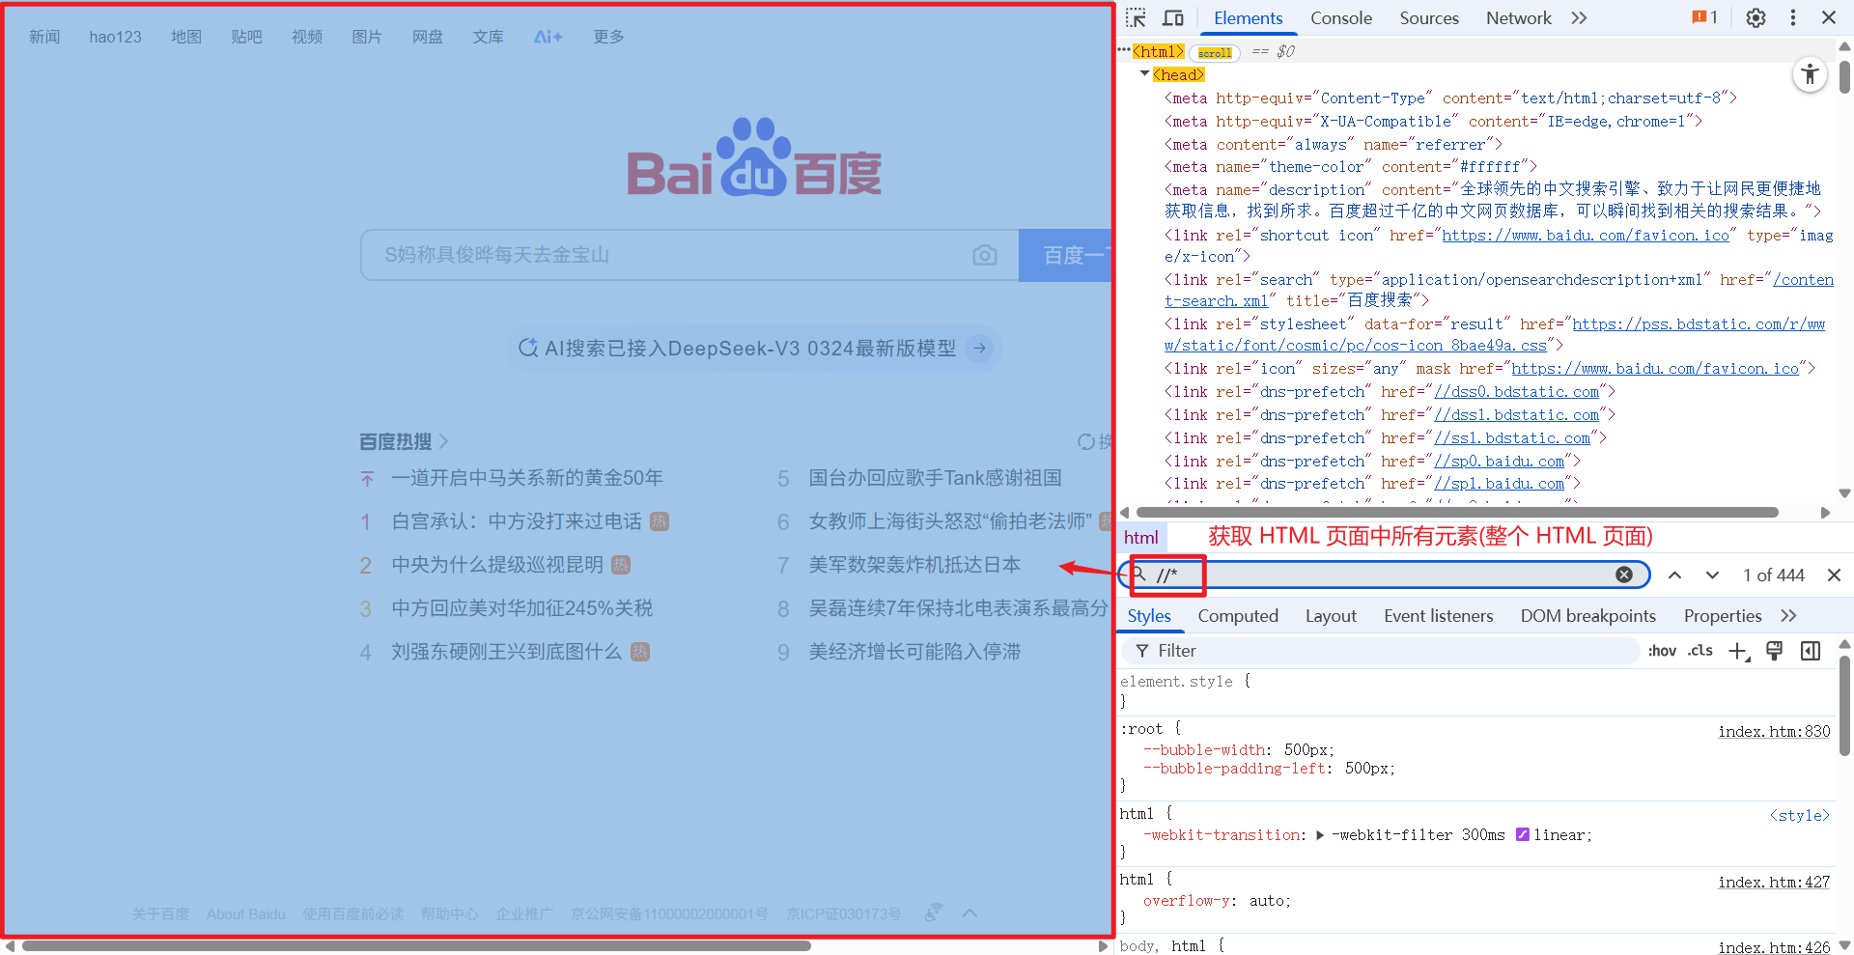Go to previous search result
The width and height of the screenshot is (1854, 955).
(x=1674, y=575)
